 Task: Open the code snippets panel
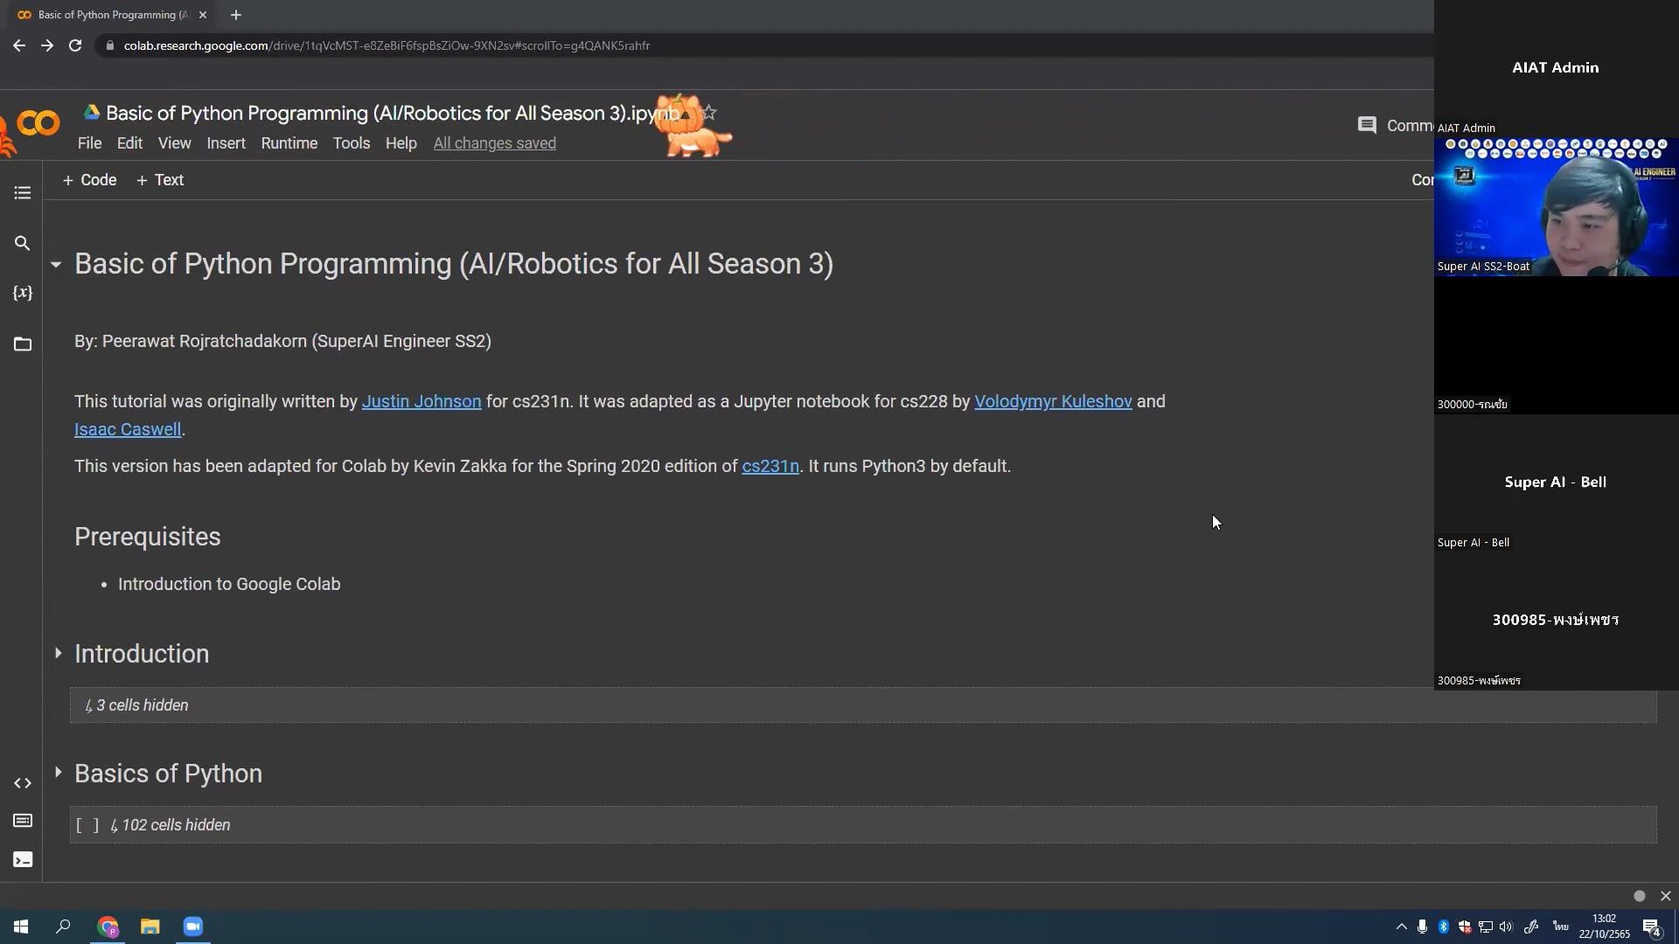22,783
